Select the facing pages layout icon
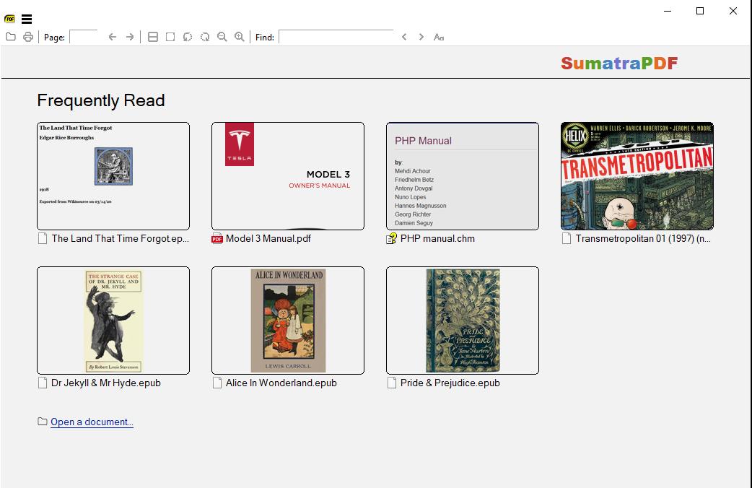The width and height of the screenshot is (752, 488). [x=152, y=37]
